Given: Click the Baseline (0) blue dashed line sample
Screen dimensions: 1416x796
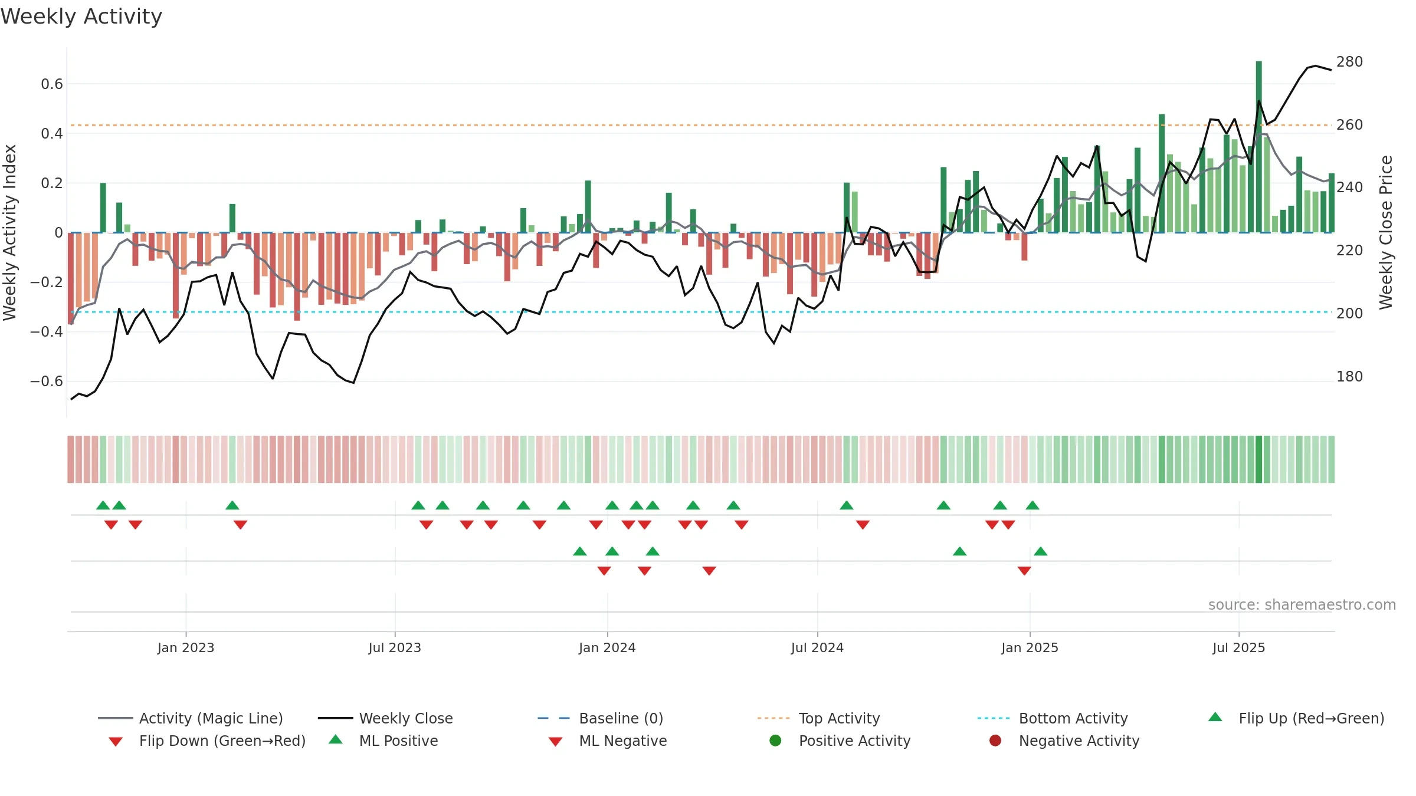Looking at the screenshot, I should pyautogui.click(x=553, y=718).
